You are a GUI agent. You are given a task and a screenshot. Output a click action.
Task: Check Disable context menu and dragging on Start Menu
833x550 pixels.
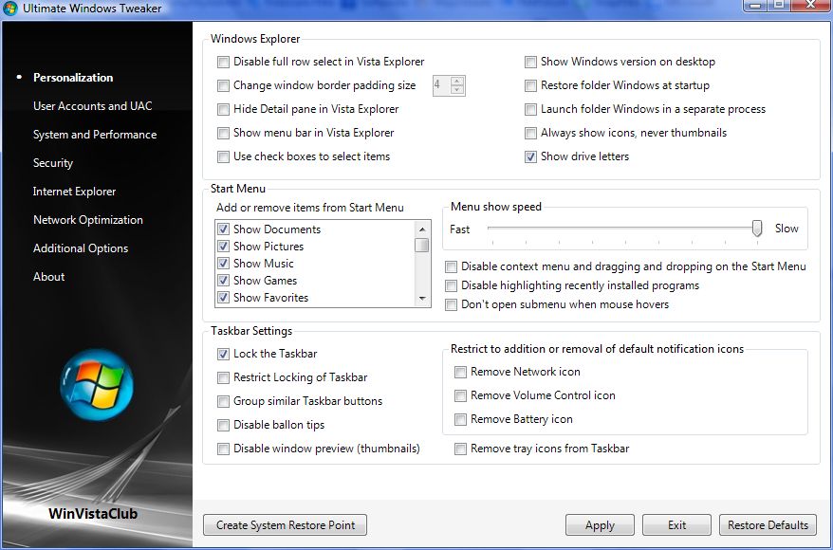click(451, 266)
